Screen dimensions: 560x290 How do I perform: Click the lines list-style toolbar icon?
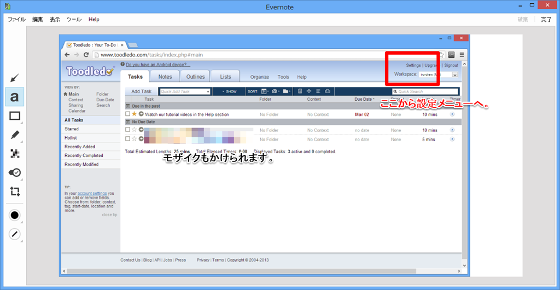[x=318, y=91]
